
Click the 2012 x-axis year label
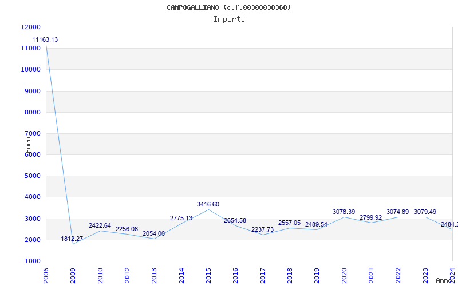tap(127, 275)
